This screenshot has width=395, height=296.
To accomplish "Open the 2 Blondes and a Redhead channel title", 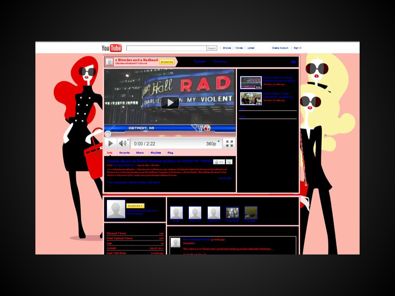I will click(137, 60).
